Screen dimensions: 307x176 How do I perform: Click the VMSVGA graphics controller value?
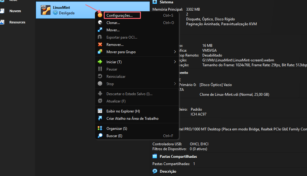[x=210, y=50]
